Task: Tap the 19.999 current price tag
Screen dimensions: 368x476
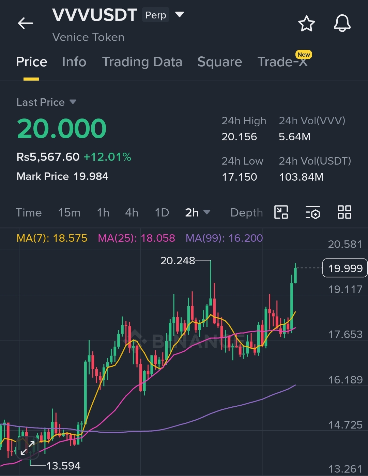Action: point(345,268)
